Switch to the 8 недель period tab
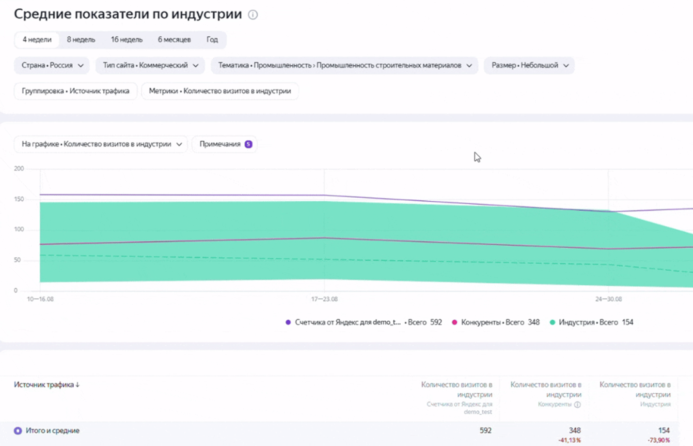 coord(81,40)
